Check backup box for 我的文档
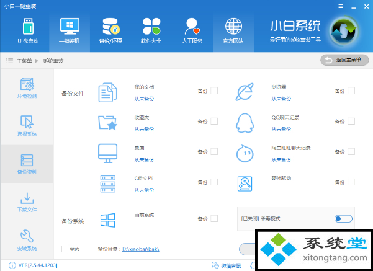The width and height of the screenshot is (373, 271). pyautogui.click(x=214, y=91)
